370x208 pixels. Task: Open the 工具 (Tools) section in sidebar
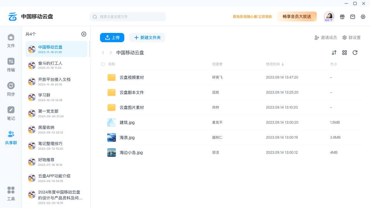(x=11, y=194)
